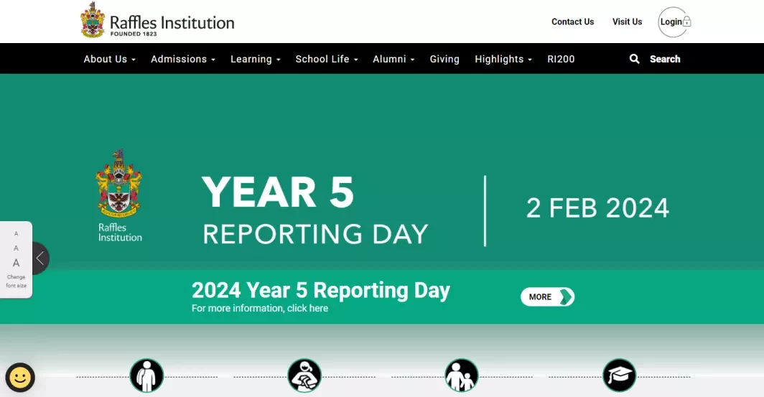Click the Search label in navbar

click(665, 59)
